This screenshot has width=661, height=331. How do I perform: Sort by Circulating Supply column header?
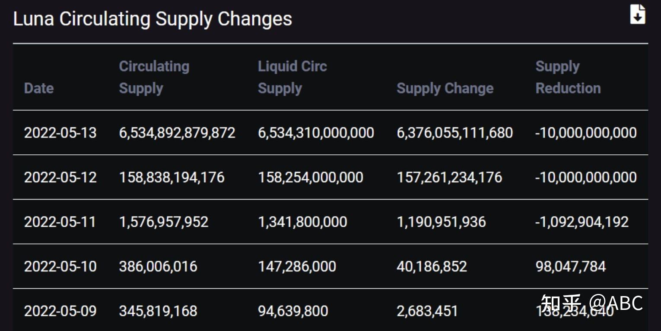point(154,77)
